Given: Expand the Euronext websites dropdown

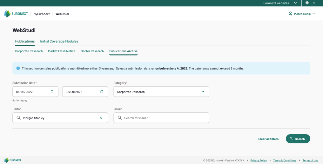Looking at the screenshot, I should (280, 3).
